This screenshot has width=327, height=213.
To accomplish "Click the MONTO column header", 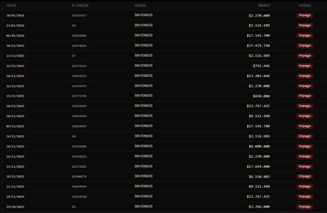I will coord(264,6).
